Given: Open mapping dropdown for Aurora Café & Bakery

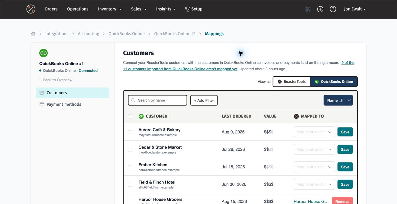Looking at the screenshot, I should tap(314, 132).
